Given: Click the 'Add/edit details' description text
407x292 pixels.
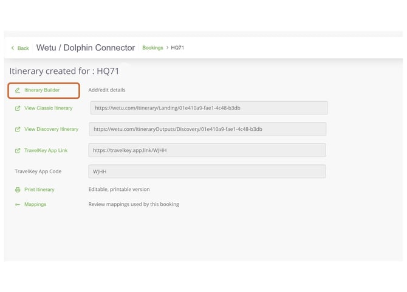Looking at the screenshot, I should coord(107,90).
